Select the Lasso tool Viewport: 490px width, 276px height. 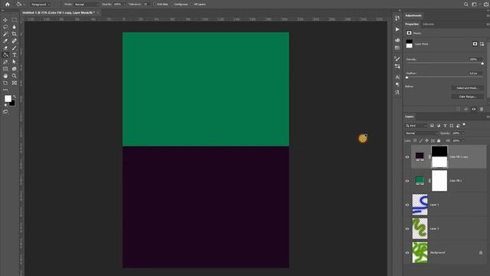pos(5,27)
